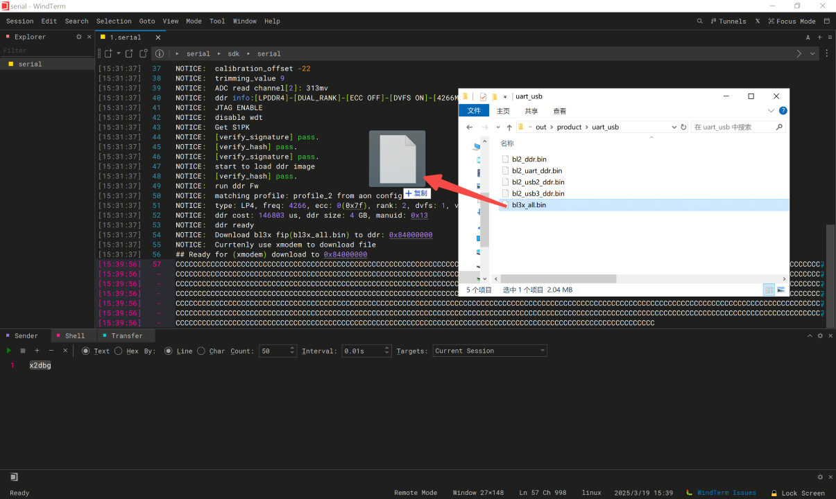Click the layout icon after Focus Mode
This screenshot has width=836, height=499.
[827, 21]
